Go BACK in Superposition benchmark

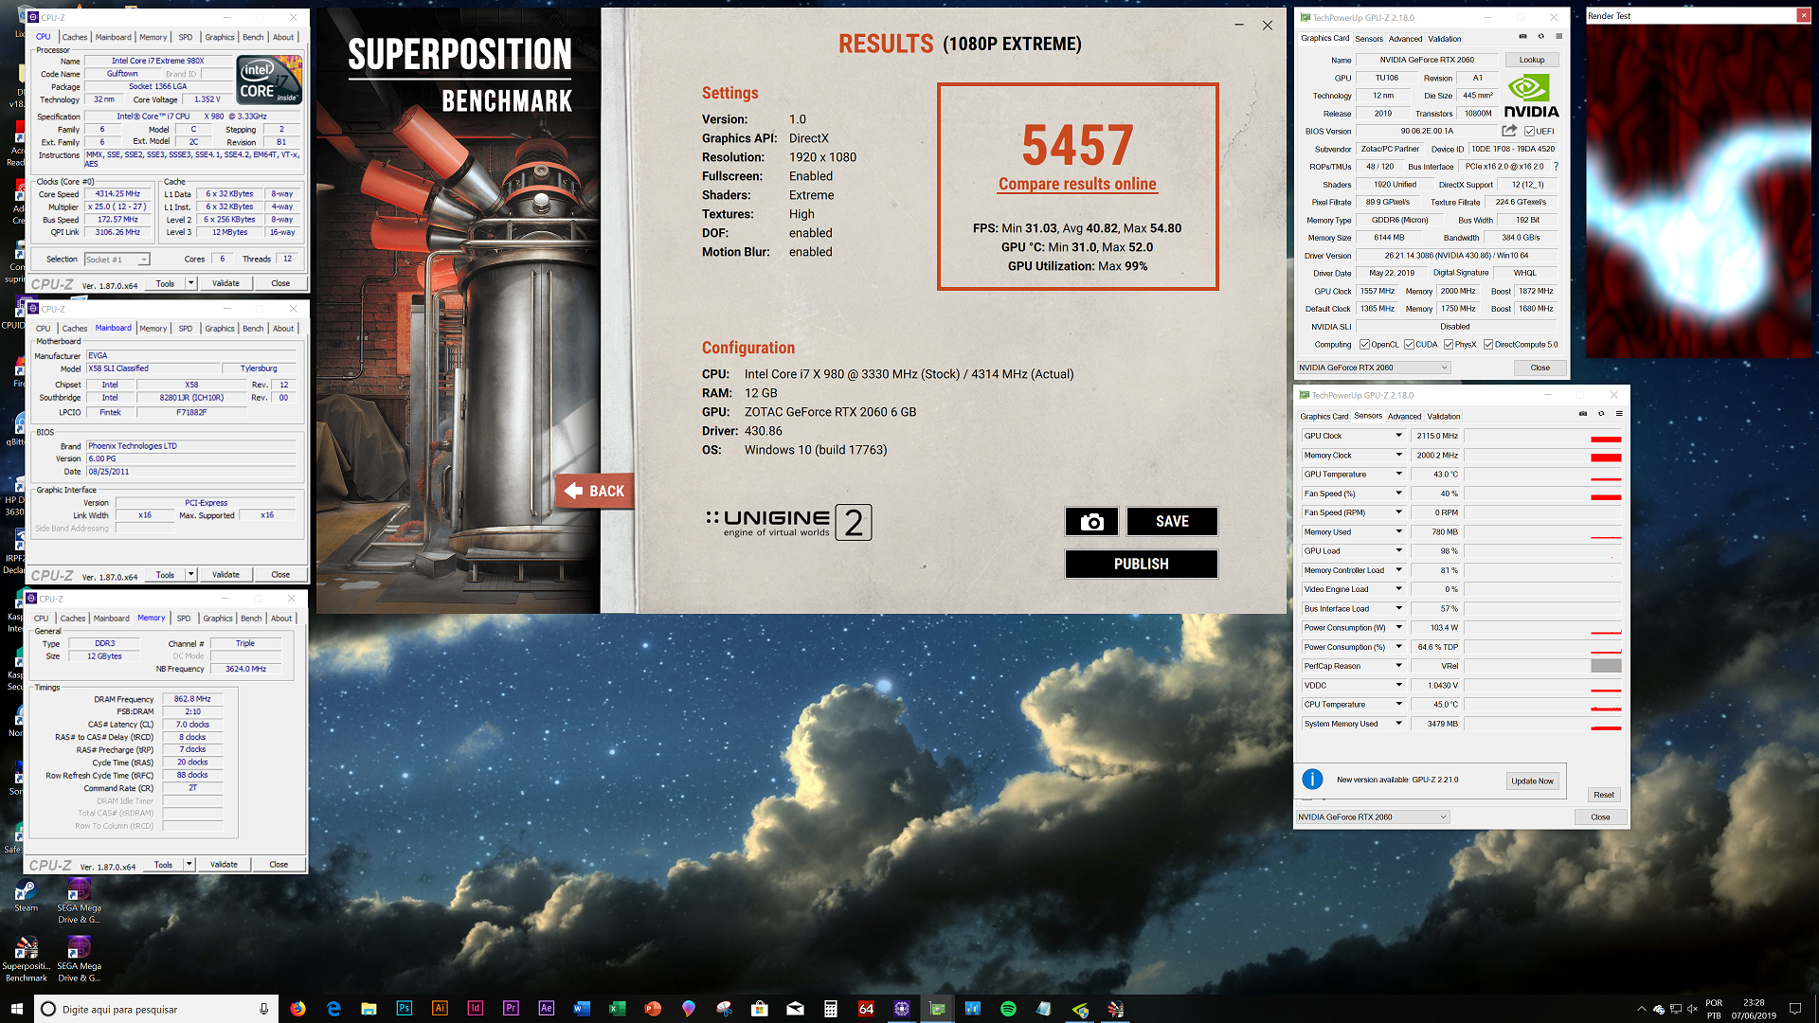click(595, 491)
